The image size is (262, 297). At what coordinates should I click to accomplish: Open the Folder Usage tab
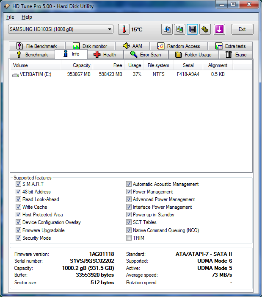point(193,55)
